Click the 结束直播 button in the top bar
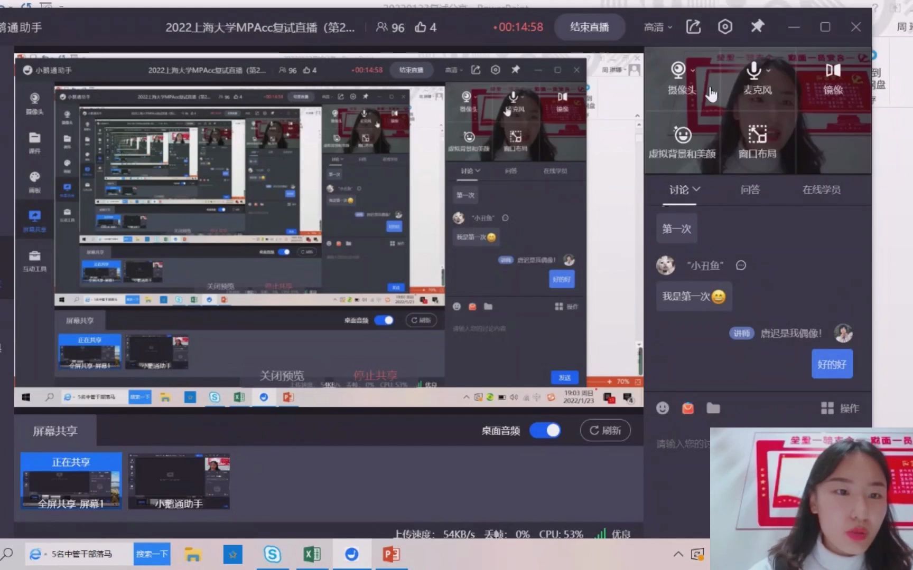The height and width of the screenshot is (570, 913). (589, 27)
